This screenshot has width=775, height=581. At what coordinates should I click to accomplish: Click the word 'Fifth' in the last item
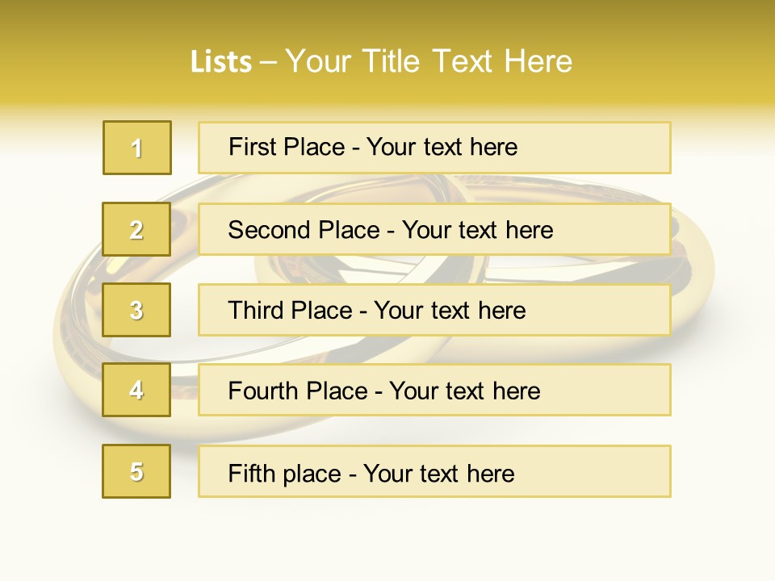pyautogui.click(x=250, y=473)
